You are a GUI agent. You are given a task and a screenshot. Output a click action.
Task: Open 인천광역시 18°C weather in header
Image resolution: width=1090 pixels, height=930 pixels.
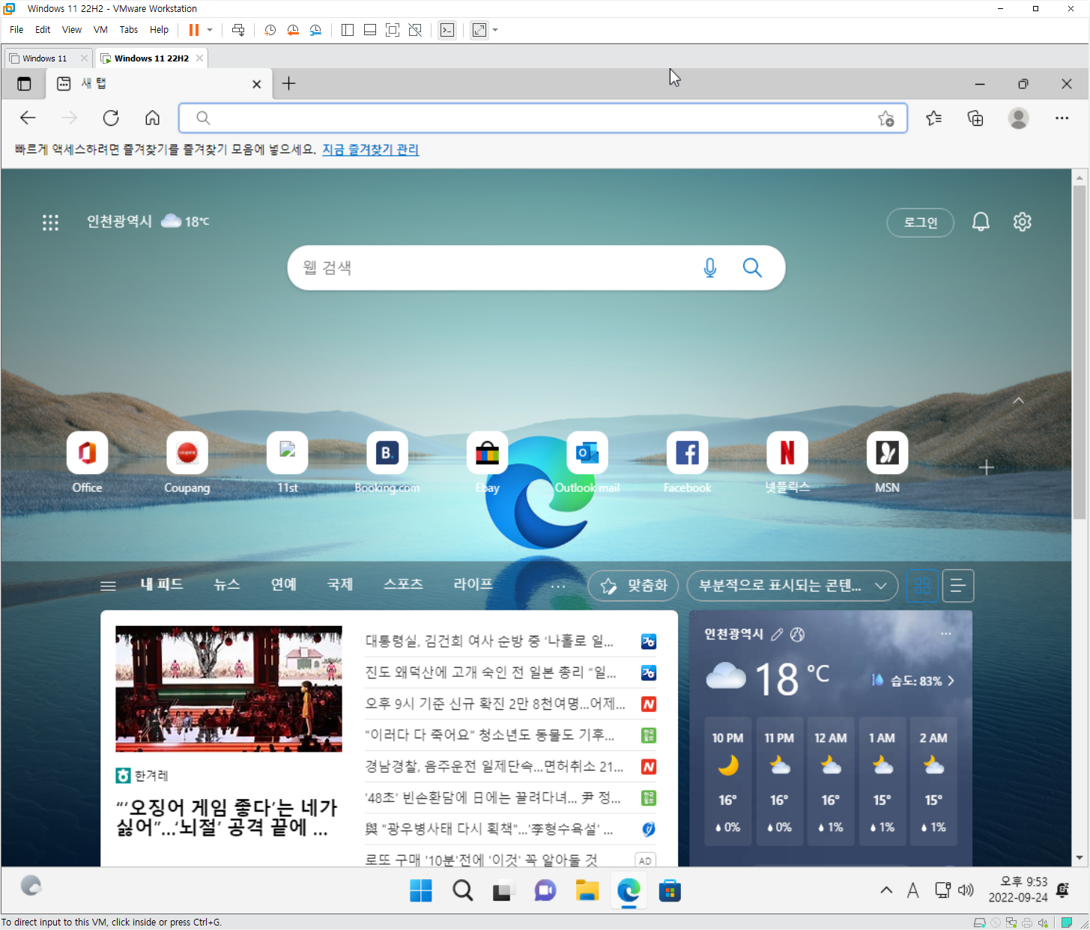[x=148, y=222]
